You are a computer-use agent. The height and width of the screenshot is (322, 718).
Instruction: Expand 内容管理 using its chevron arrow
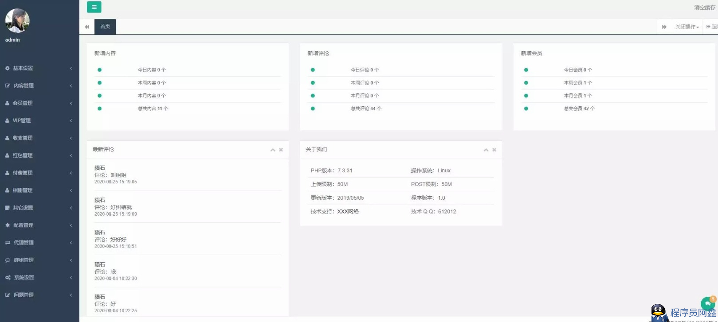(71, 85)
